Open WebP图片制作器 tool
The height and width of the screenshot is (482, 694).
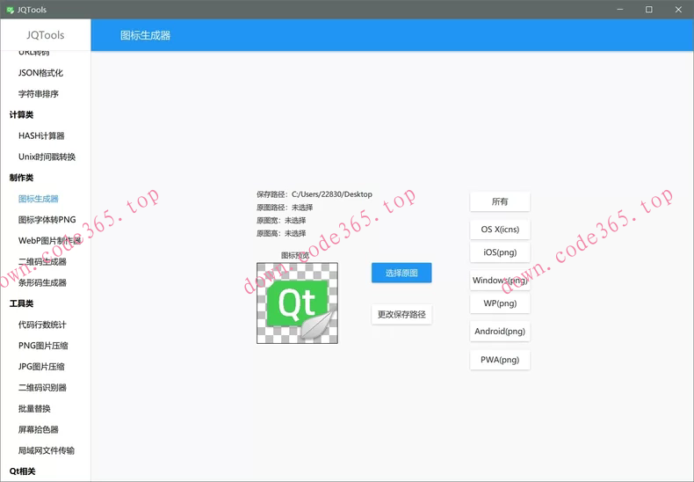(x=50, y=240)
